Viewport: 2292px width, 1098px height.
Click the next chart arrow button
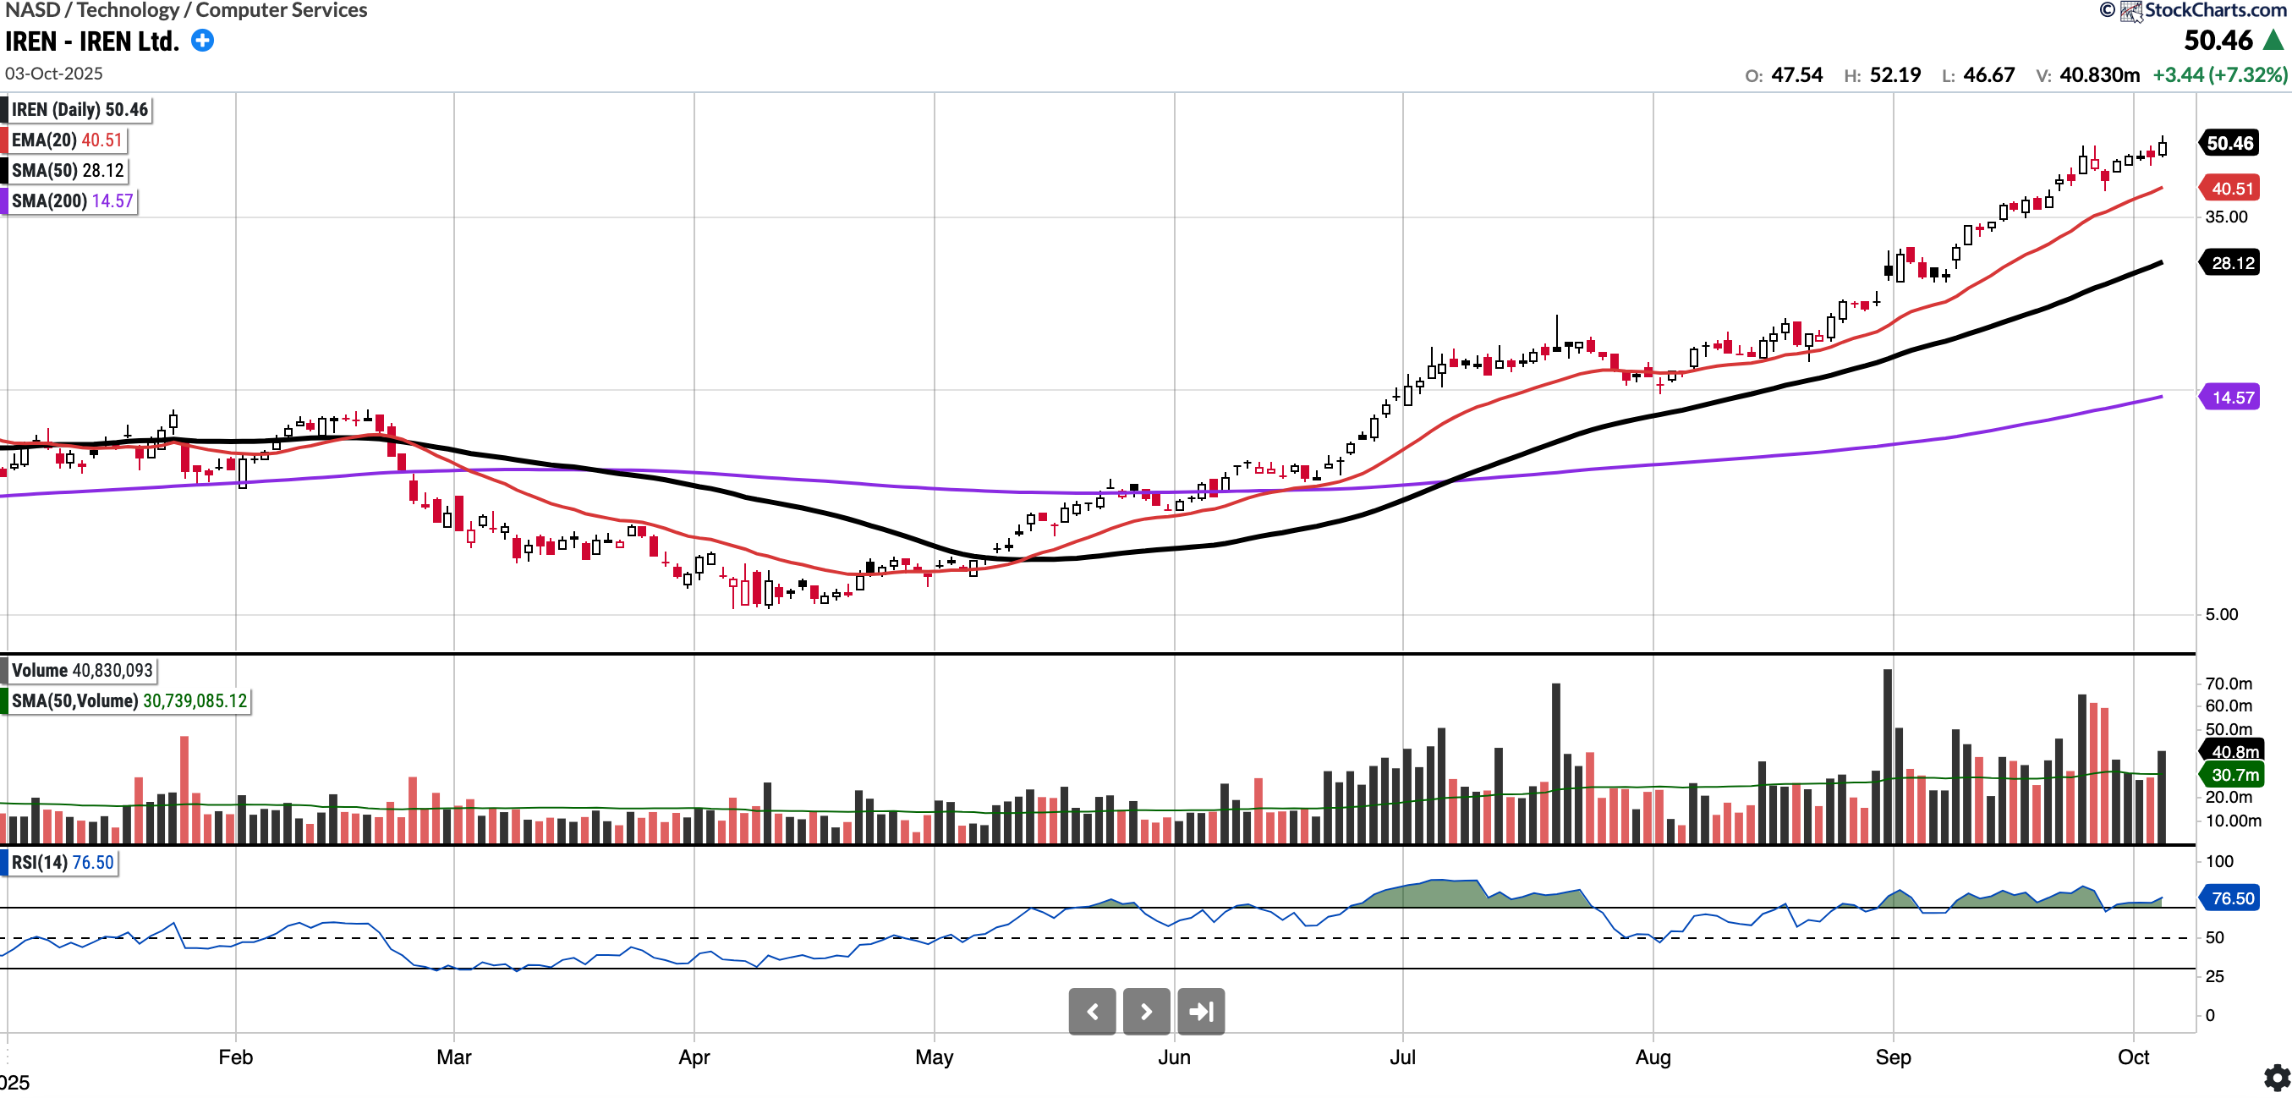coord(1146,1011)
